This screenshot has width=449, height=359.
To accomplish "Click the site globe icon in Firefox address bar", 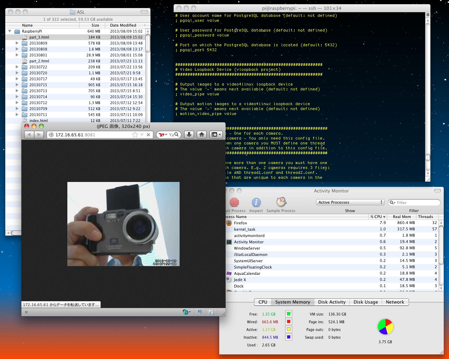I will 51,135.
